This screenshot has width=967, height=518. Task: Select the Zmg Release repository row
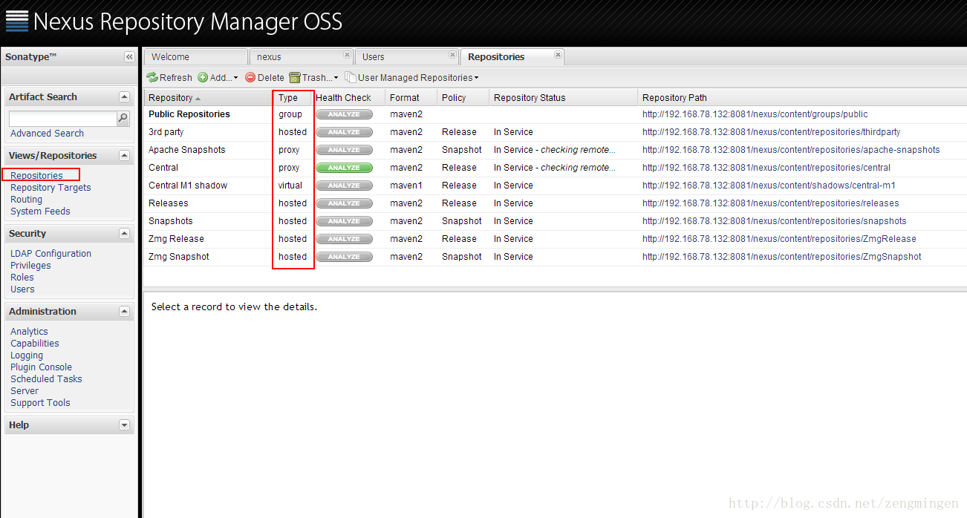pyautogui.click(x=555, y=239)
